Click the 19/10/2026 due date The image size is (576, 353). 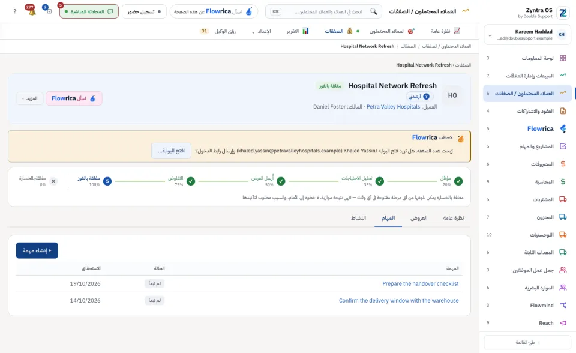[x=85, y=283]
